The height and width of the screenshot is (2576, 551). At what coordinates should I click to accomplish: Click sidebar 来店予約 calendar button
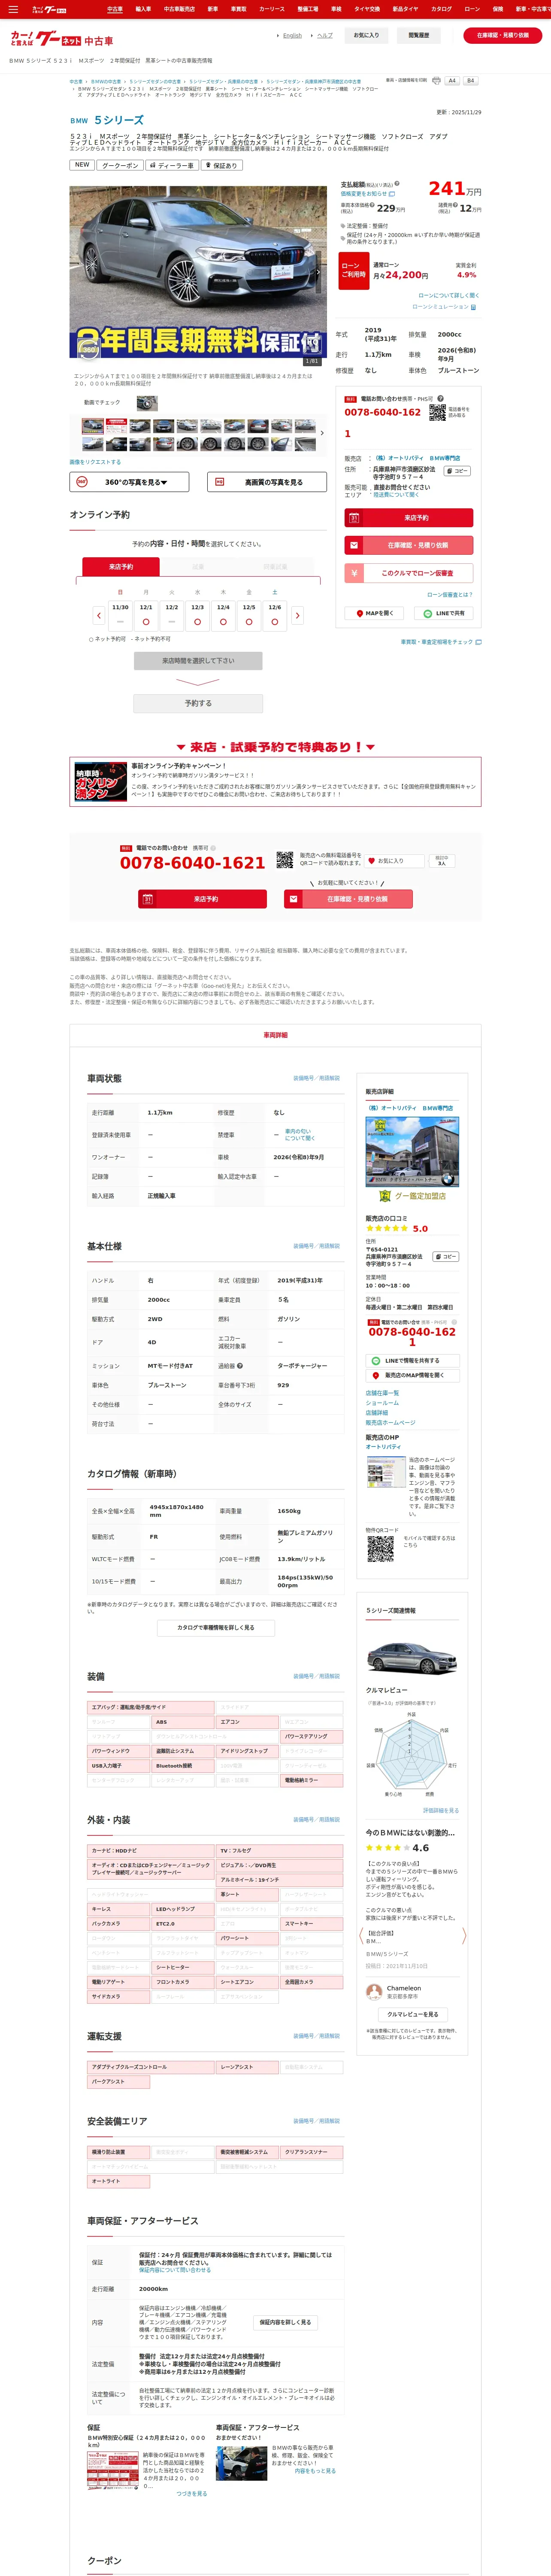coord(408,518)
